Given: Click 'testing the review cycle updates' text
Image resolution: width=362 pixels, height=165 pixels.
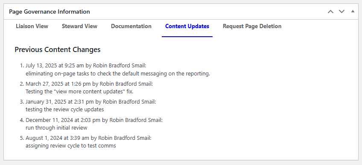Looking at the screenshot, I should click(x=64, y=110).
